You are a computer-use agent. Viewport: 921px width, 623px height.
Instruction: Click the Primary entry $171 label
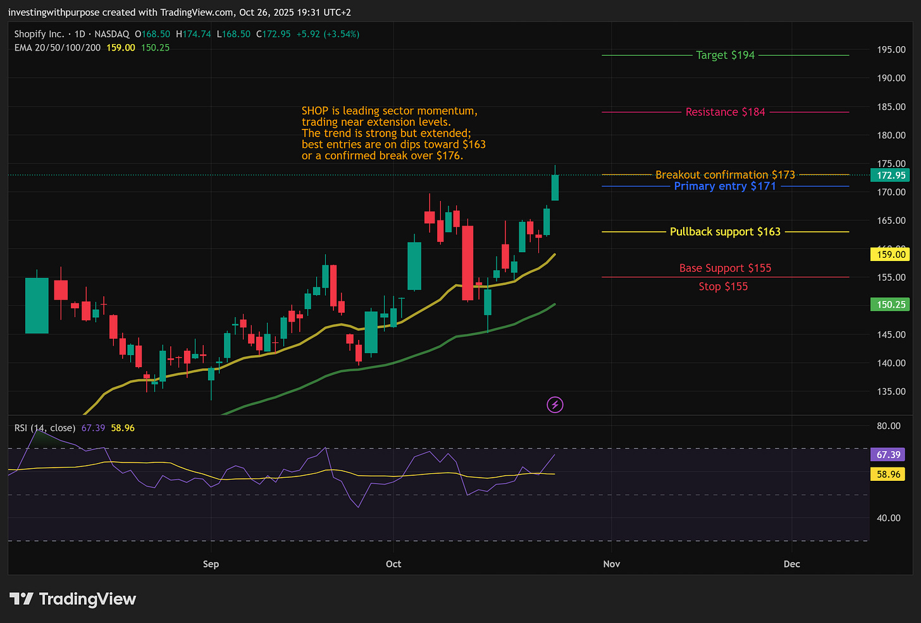(x=725, y=186)
